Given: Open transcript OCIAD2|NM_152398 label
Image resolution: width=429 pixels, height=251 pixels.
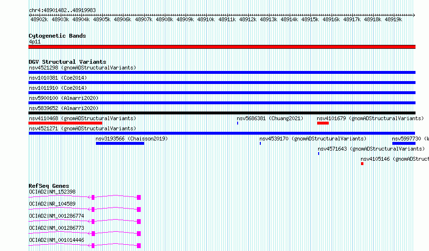Looking at the screenshot, I should [x=52, y=192].
